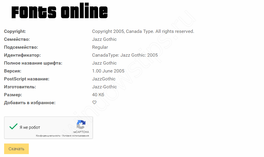Click the 'PostScript название:' label

27,79
